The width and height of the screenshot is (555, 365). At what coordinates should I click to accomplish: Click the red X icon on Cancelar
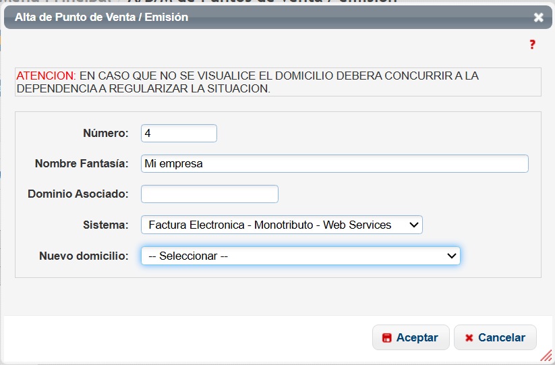[469, 338]
